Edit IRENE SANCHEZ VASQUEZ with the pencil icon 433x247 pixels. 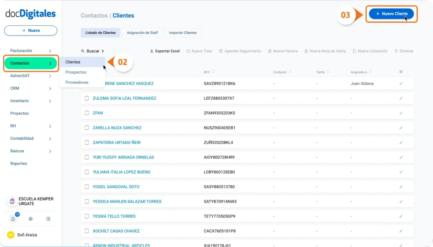pyautogui.click(x=400, y=83)
